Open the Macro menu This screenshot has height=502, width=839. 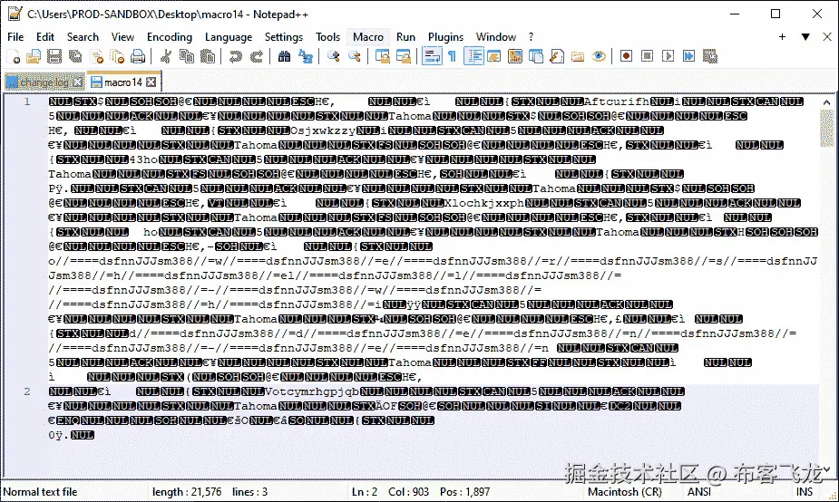click(x=368, y=37)
